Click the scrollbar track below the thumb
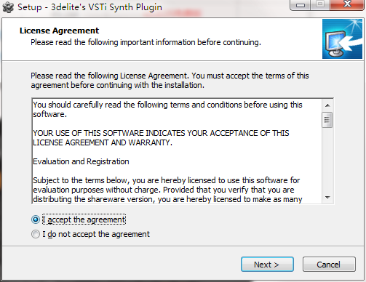The height and width of the screenshot is (282, 366). coord(327,160)
